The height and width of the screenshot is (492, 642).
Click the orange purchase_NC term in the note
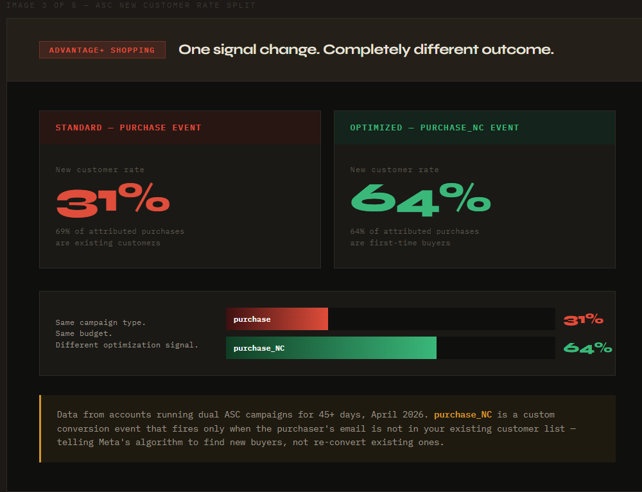tap(463, 415)
